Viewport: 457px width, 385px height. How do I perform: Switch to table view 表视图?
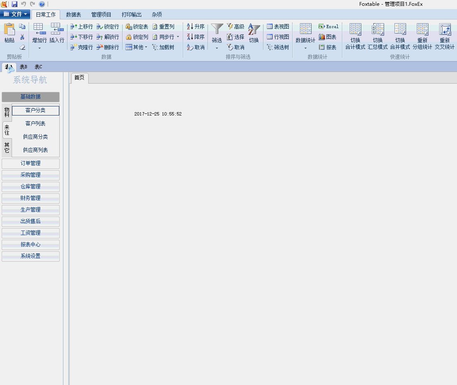(278, 26)
